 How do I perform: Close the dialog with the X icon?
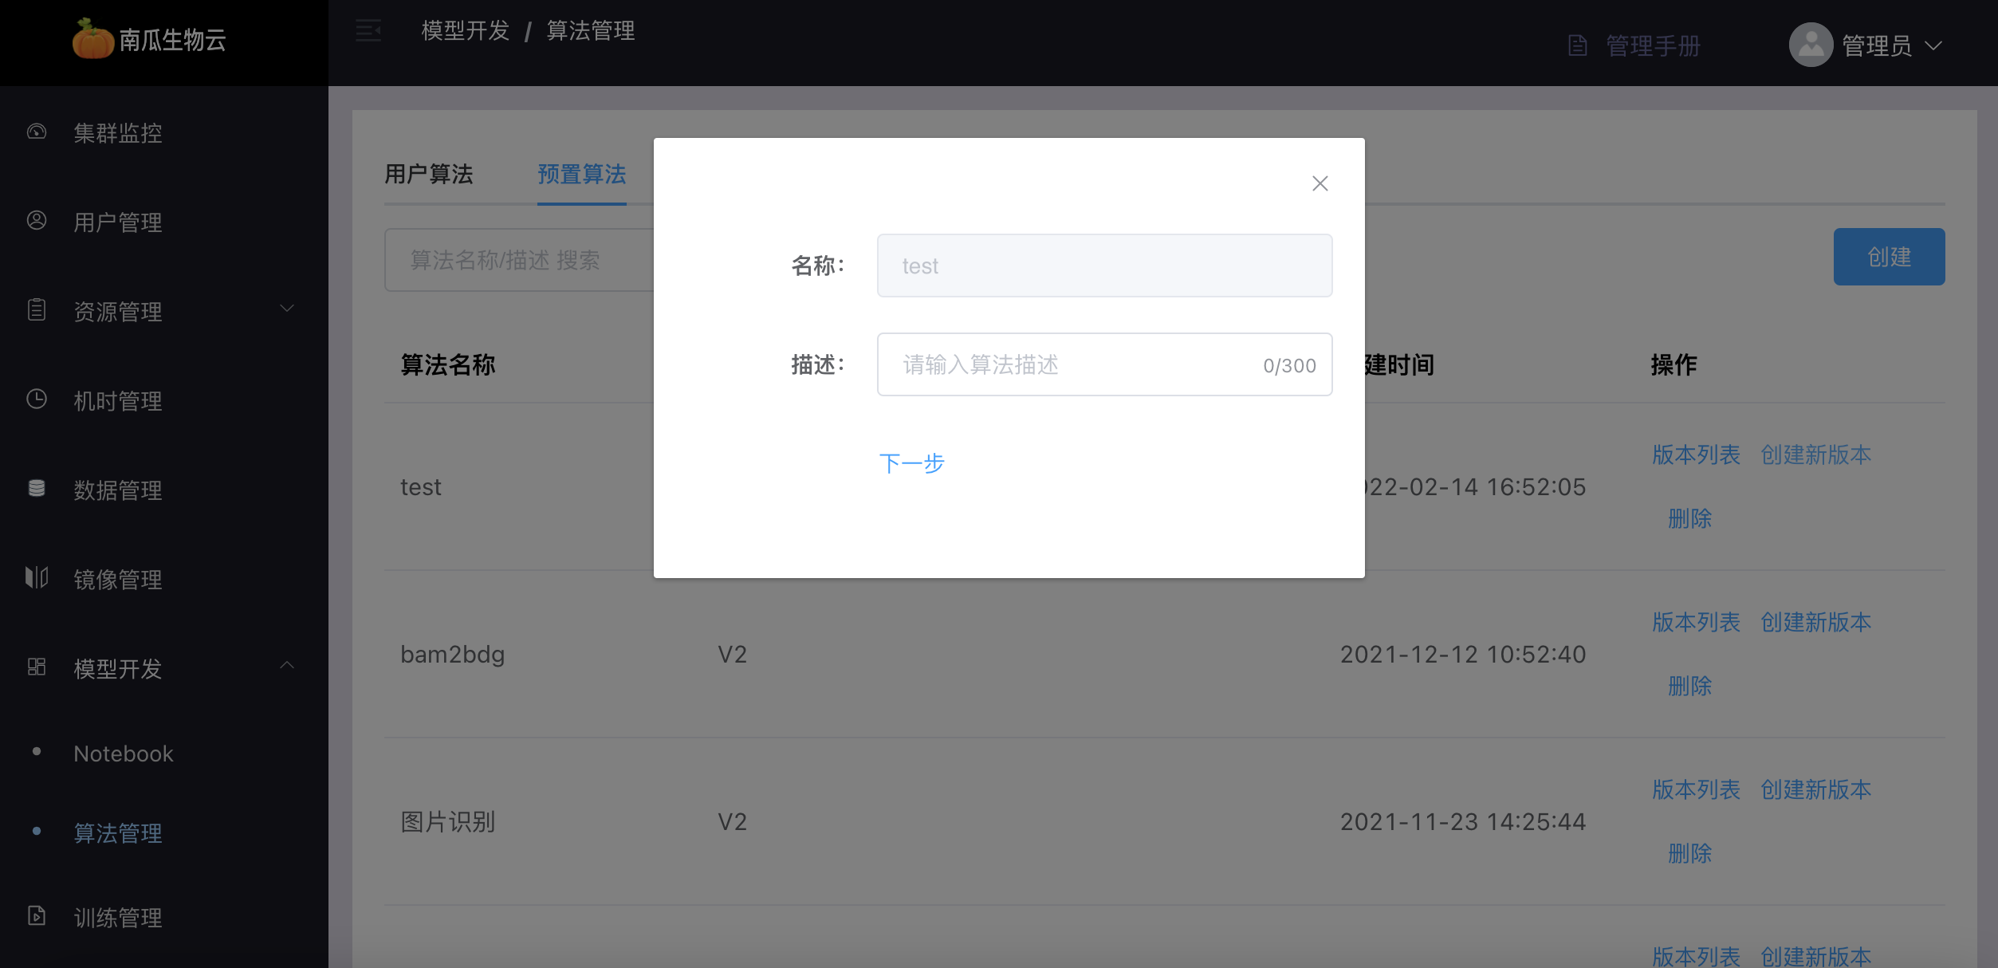coord(1320,183)
